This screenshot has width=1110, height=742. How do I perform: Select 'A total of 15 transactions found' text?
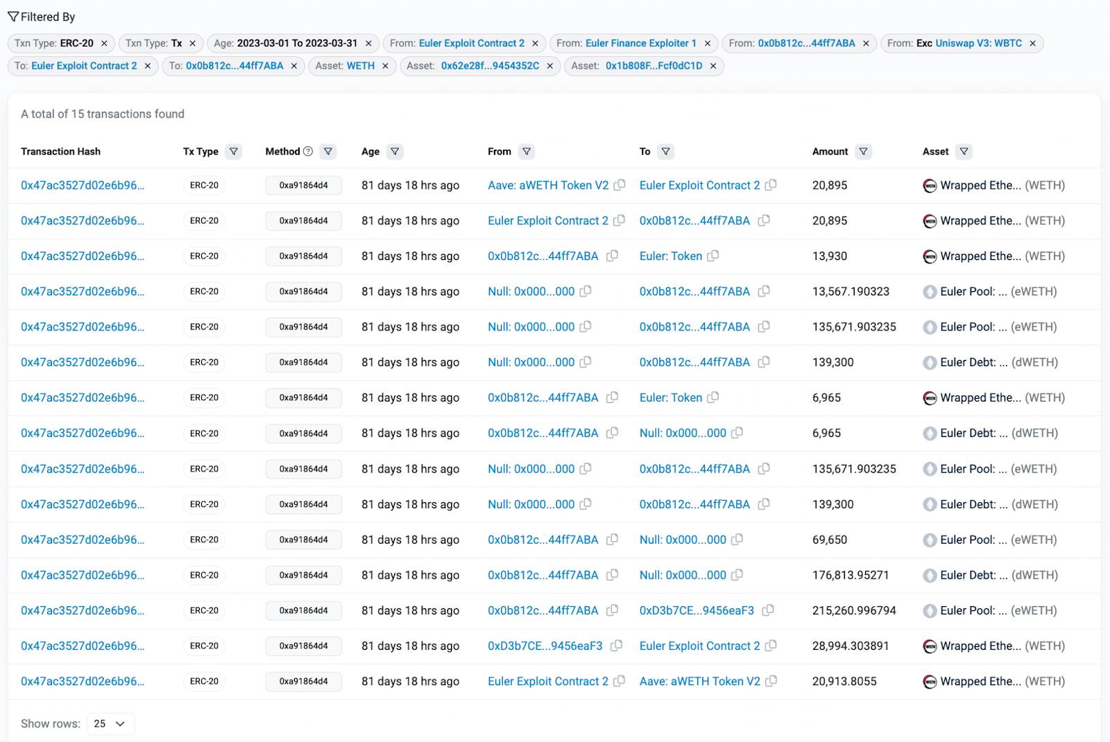103,114
